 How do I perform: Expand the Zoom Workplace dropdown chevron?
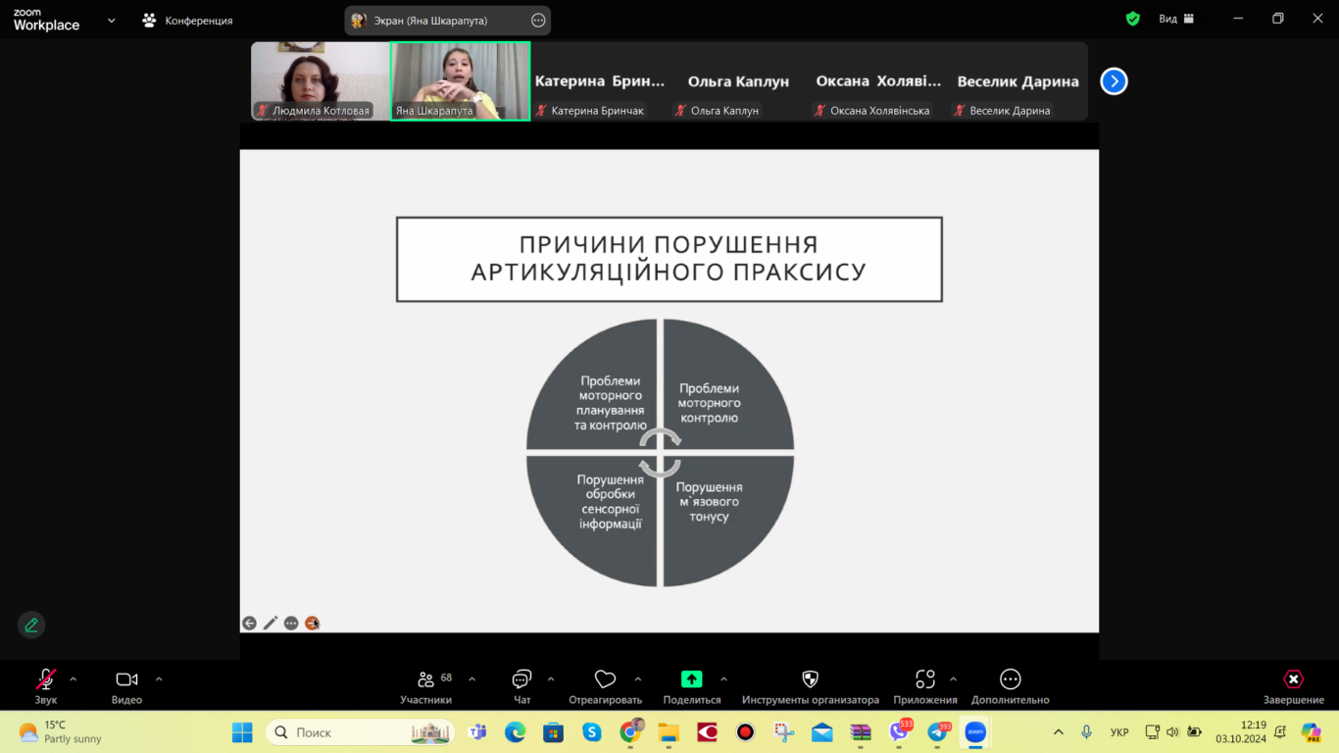[x=111, y=20]
